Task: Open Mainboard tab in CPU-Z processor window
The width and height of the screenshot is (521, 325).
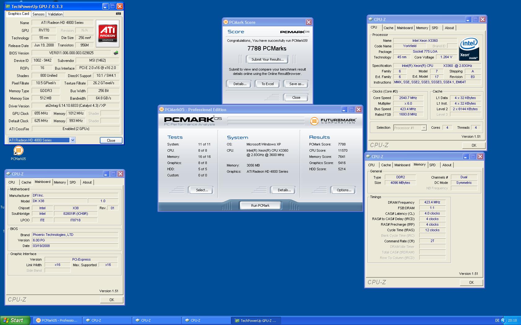Action: click(405, 28)
